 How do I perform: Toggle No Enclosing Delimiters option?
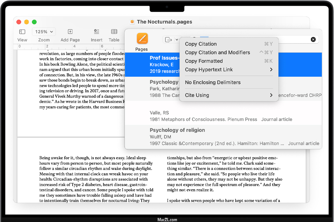tap(213, 83)
